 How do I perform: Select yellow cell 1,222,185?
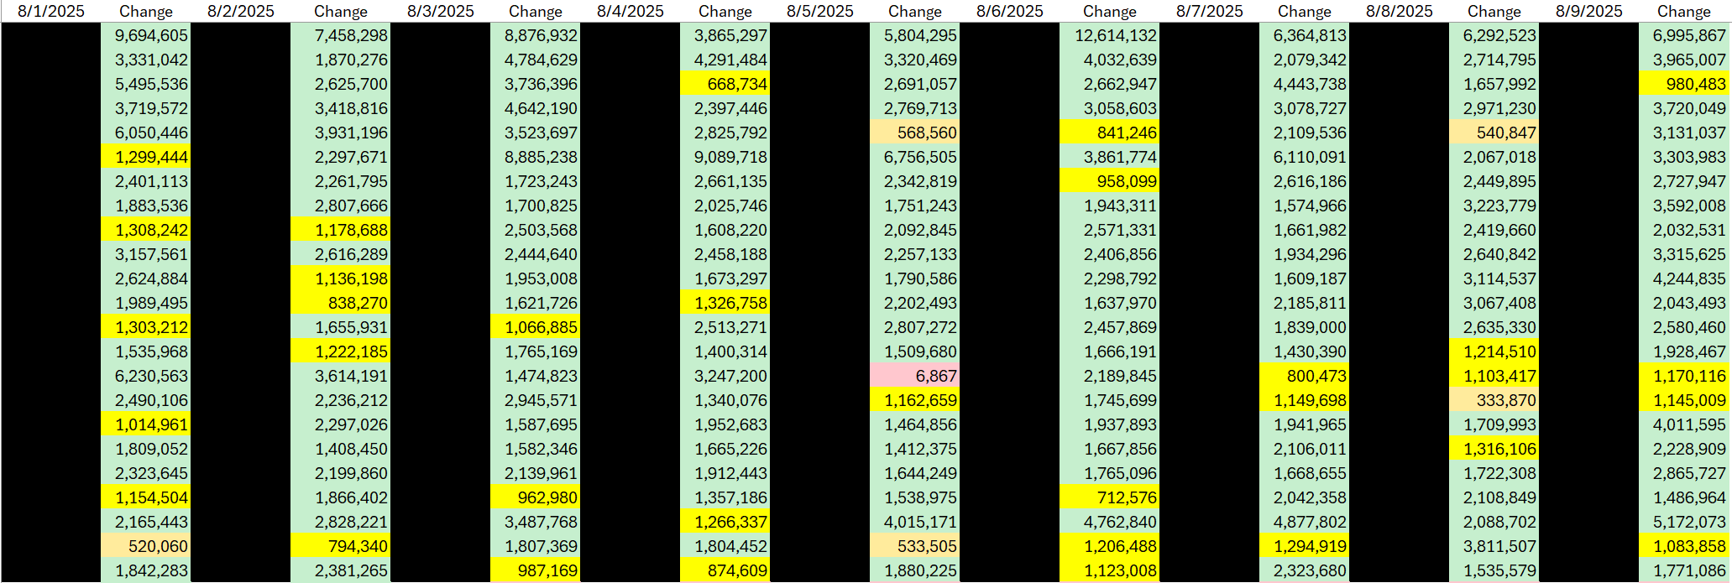click(x=340, y=351)
